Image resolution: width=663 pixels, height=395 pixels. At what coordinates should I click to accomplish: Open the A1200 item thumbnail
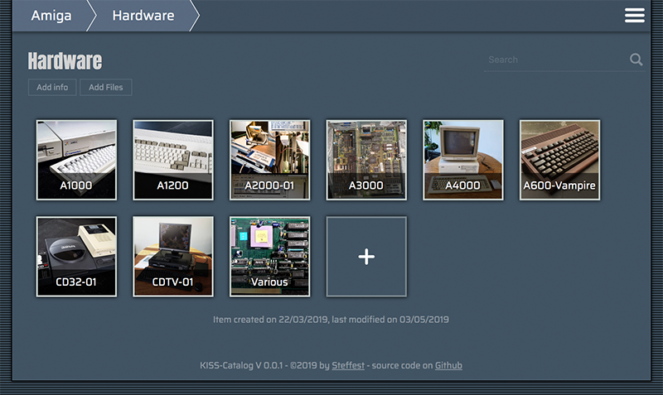click(173, 160)
